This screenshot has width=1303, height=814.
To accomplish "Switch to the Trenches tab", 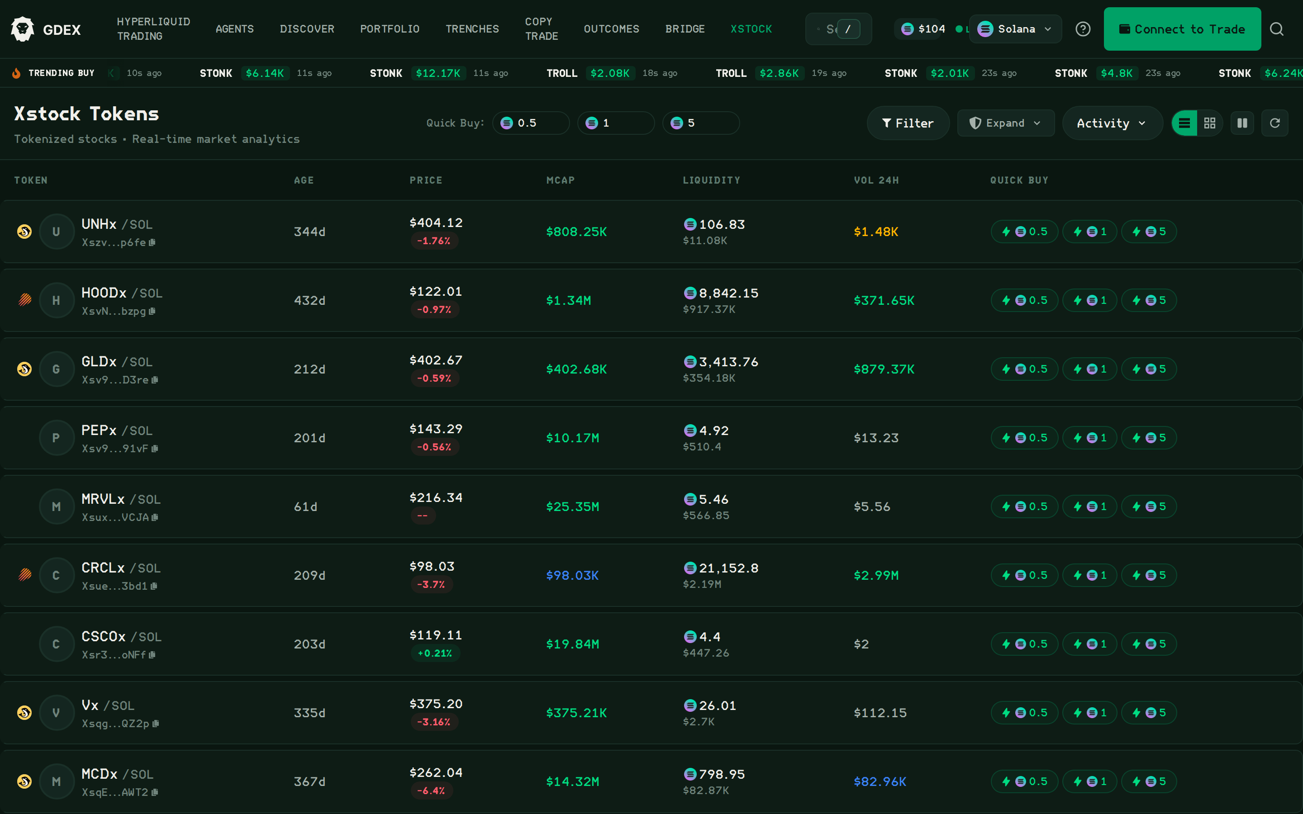I will click(472, 29).
